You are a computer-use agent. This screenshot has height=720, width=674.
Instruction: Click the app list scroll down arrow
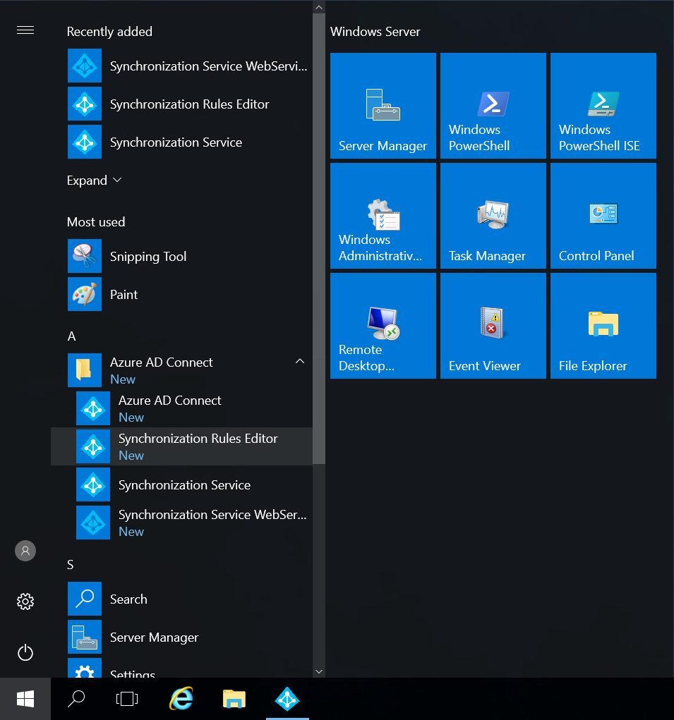coord(319,671)
